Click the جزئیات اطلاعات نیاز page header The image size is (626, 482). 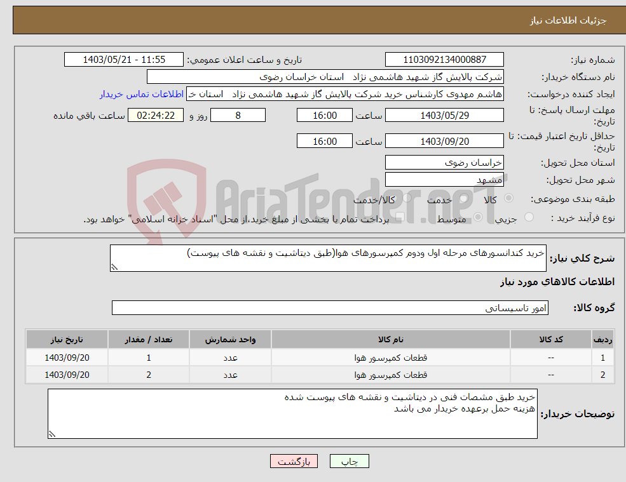point(568,20)
